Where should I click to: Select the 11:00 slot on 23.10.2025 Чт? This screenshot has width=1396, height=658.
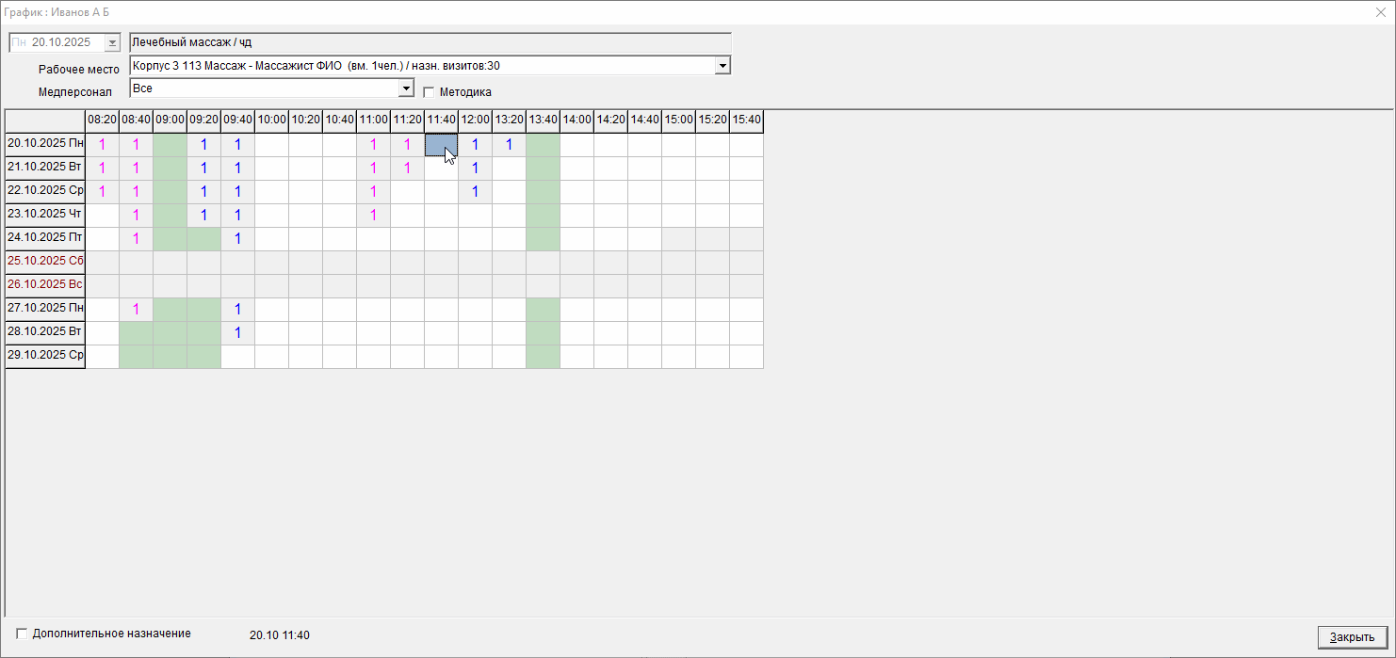click(x=373, y=216)
